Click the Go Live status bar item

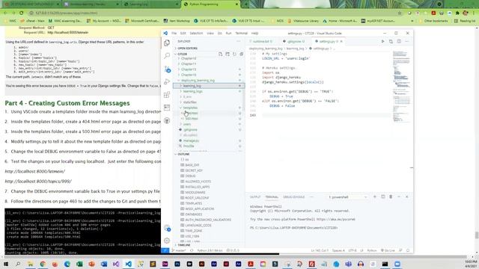click(388, 250)
